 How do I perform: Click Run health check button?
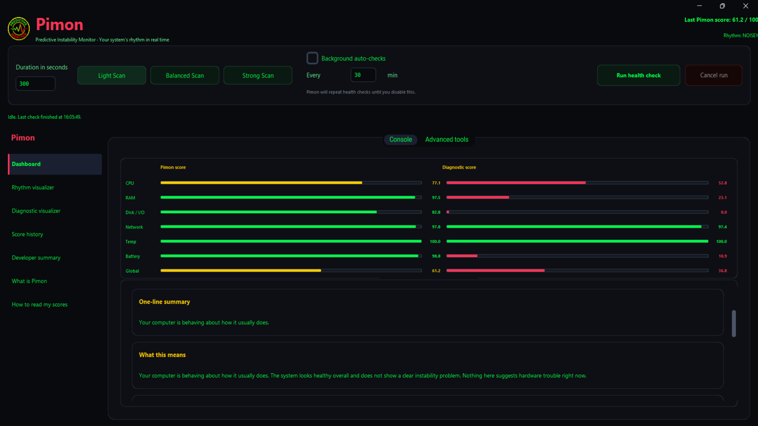coord(638,75)
